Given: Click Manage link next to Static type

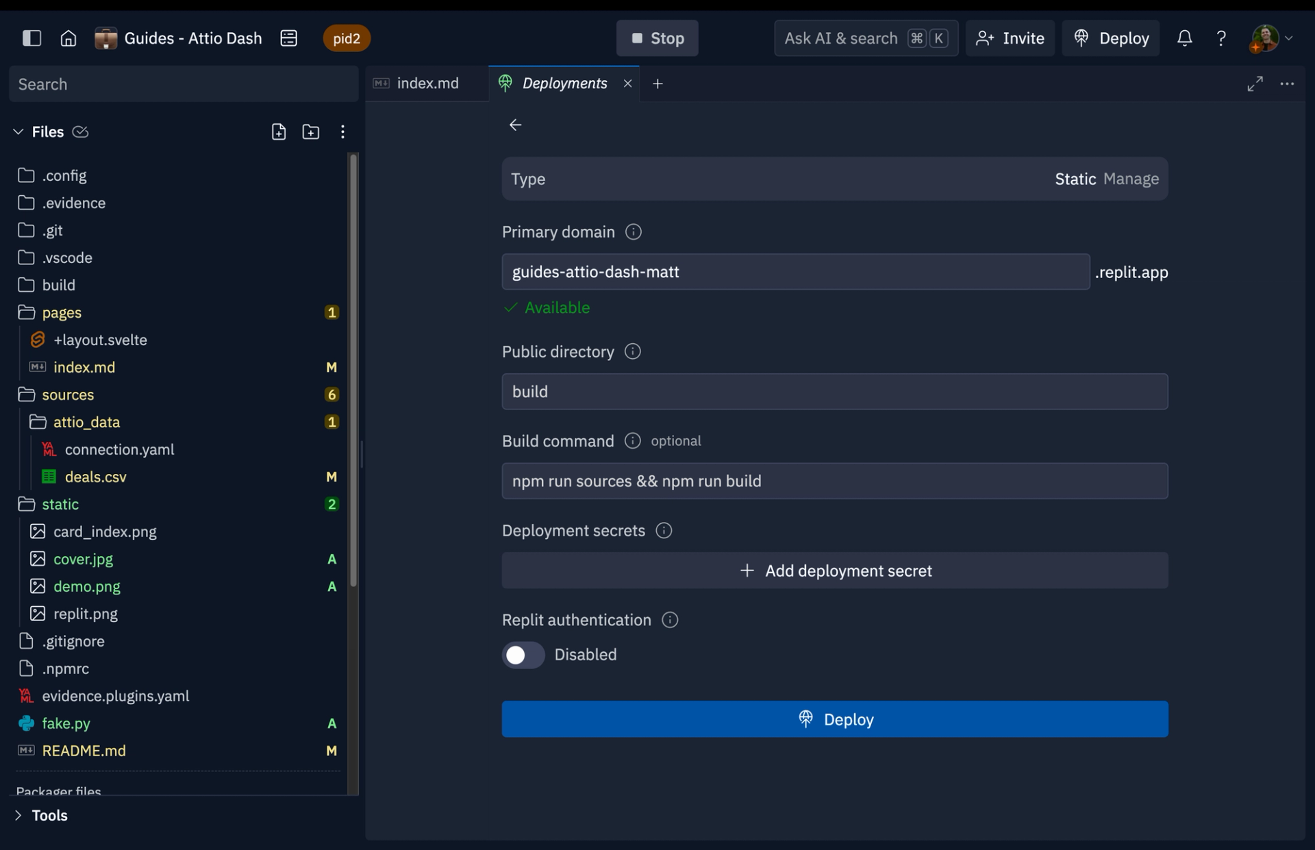Looking at the screenshot, I should point(1131,178).
